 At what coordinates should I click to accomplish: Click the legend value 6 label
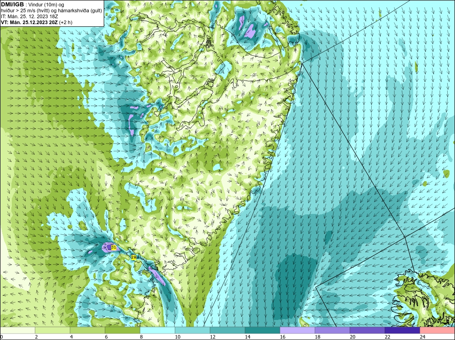point(106,337)
